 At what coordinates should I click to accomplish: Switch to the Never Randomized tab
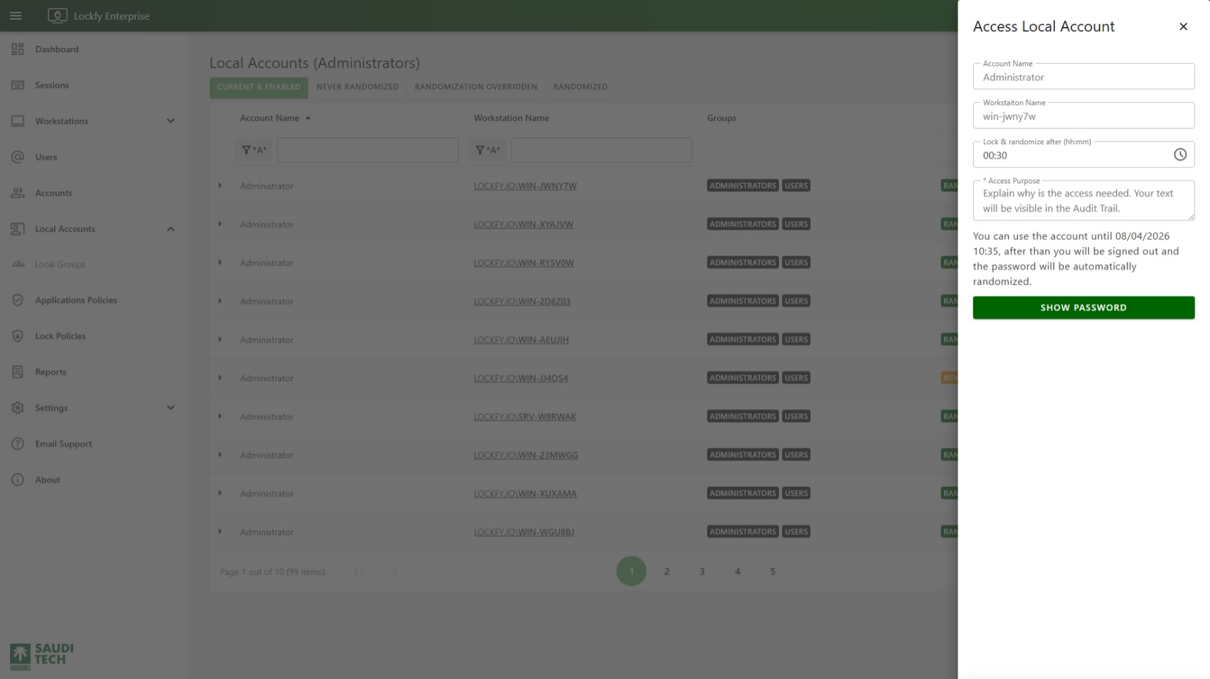(357, 87)
